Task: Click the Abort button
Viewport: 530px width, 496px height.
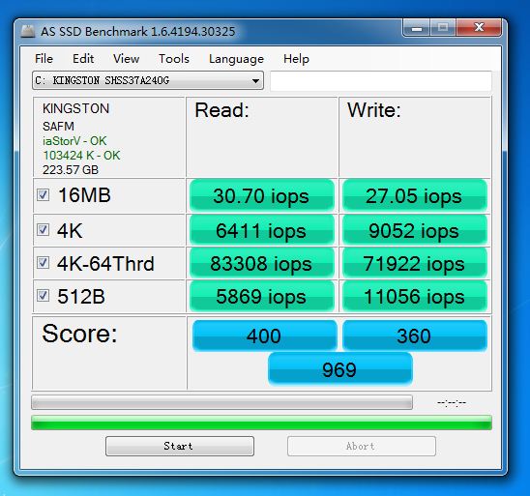Action: (362, 446)
